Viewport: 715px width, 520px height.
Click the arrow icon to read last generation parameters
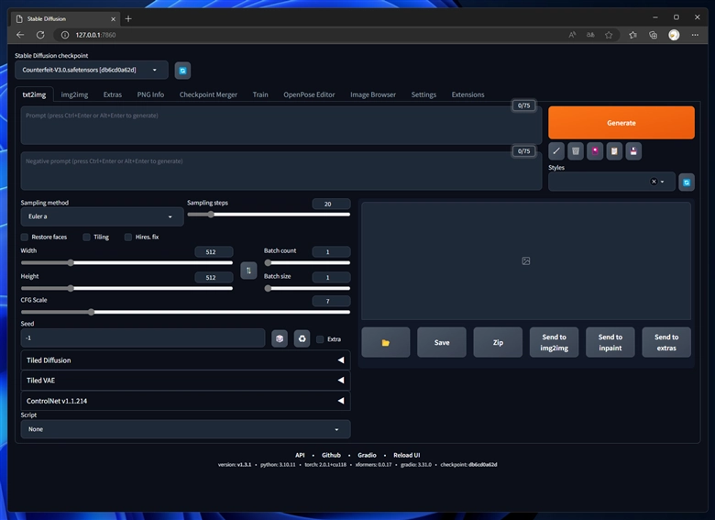(556, 150)
